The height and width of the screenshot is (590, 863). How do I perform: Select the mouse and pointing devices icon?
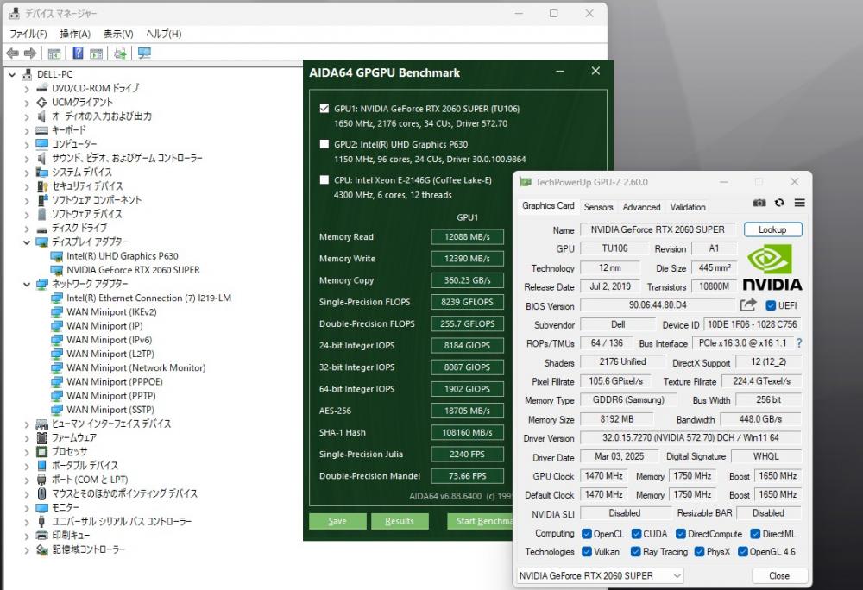click(x=41, y=493)
